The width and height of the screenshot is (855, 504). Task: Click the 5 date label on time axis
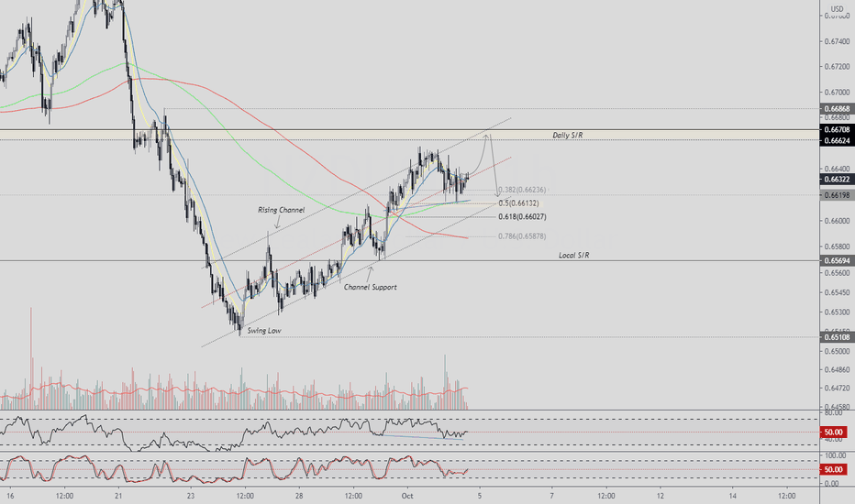pyautogui.click(x=479, y=497)
